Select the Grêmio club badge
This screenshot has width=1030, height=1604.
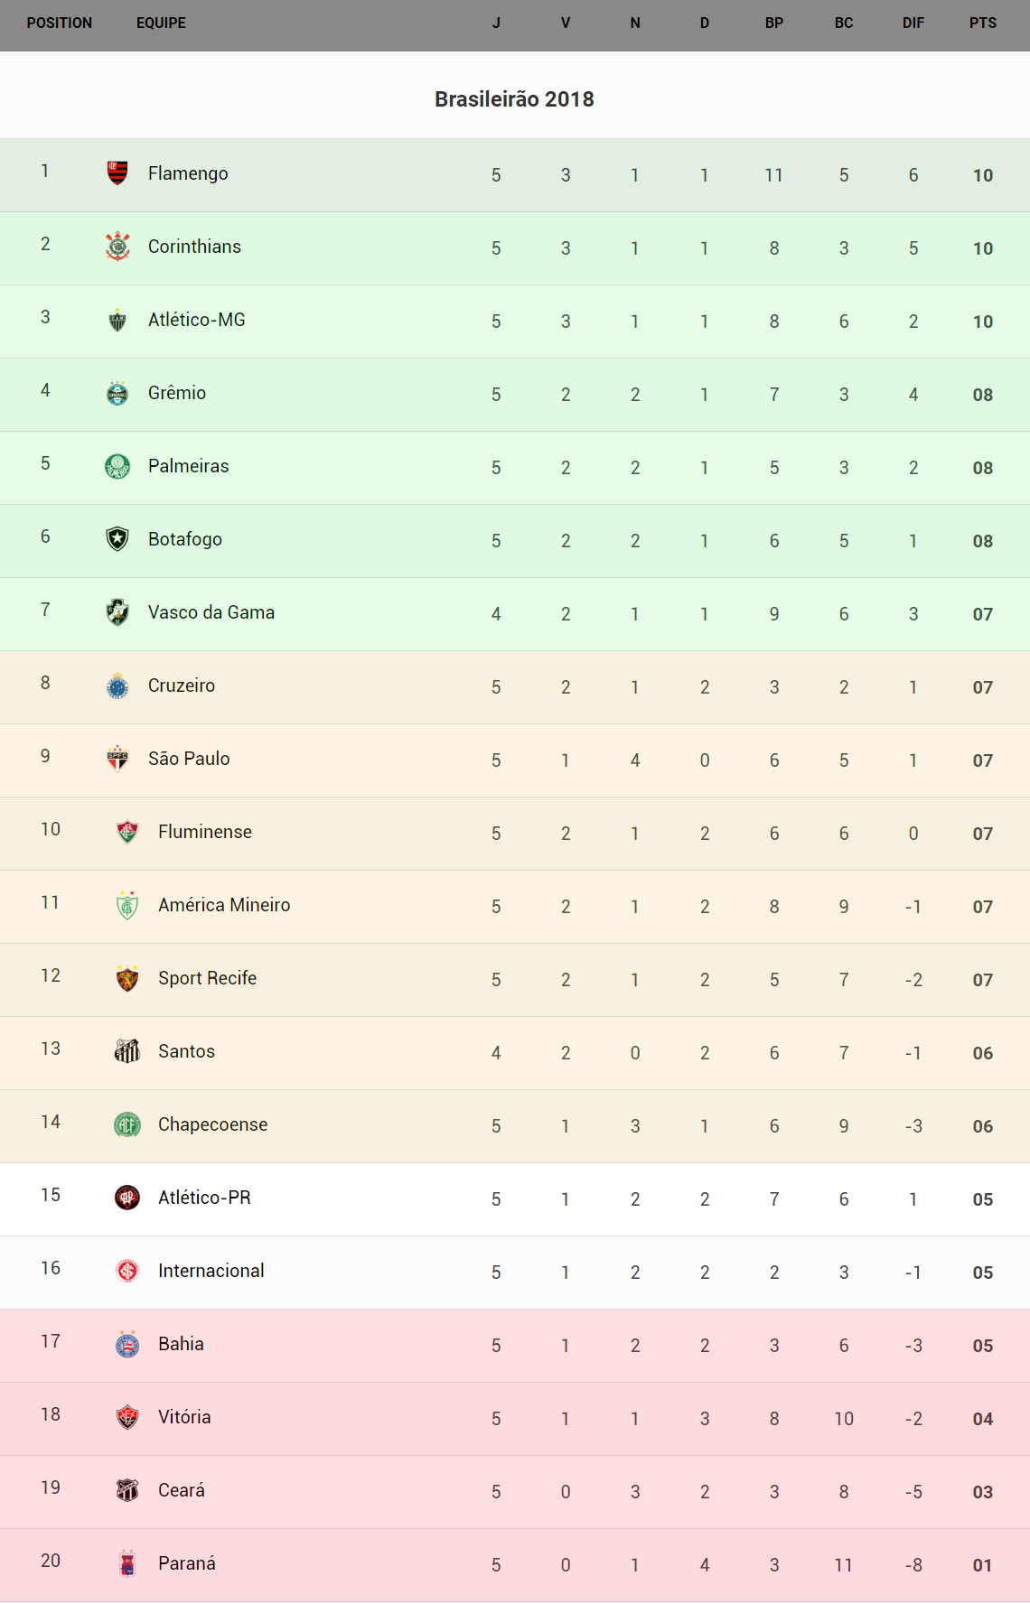[x=117, y=393]
